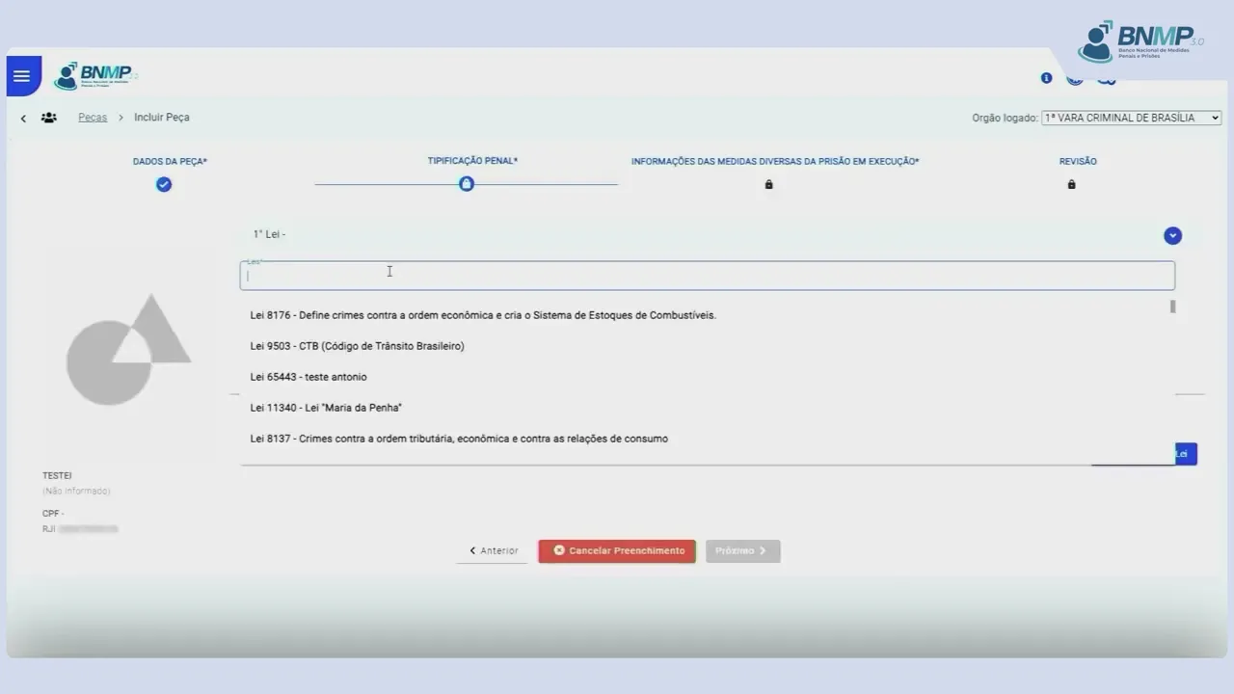Click the Próximo button
Viewport: 1234px width, 694px height.
click(x=742, y=551)
